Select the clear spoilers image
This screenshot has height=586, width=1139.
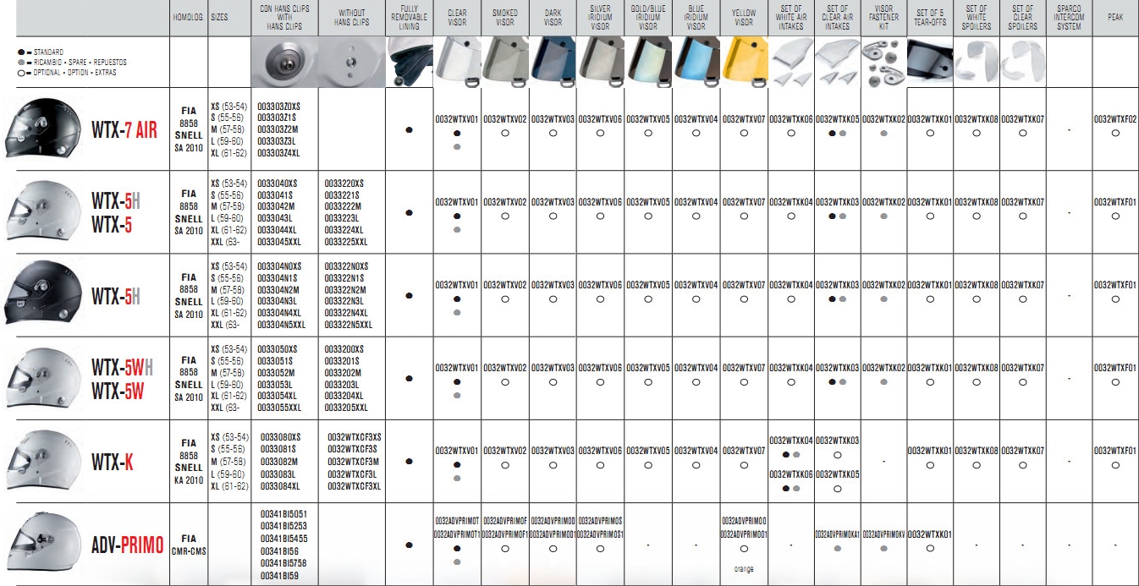(x=1022, y=62)
